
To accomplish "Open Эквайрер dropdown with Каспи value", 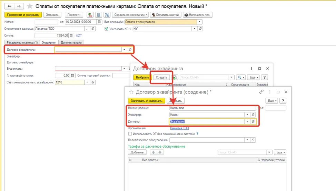I will pyautogui.click(x=247, y=115).
